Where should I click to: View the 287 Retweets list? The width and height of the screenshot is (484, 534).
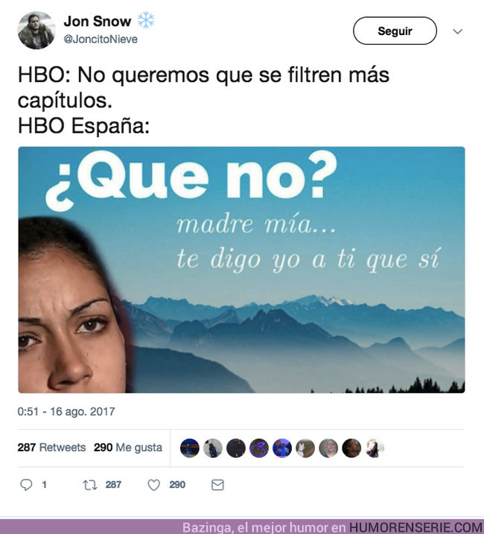point(51,447)
